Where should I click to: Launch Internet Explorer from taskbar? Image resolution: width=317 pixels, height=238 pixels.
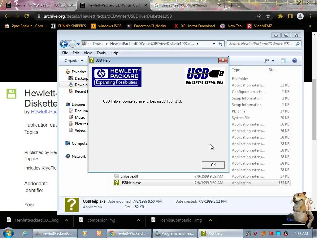click(x=25, y=233)
